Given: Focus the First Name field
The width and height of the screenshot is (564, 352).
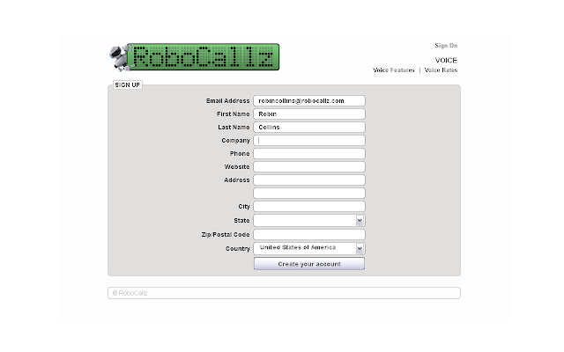Looking at the screenshot, I should click(x=309, y=114).
